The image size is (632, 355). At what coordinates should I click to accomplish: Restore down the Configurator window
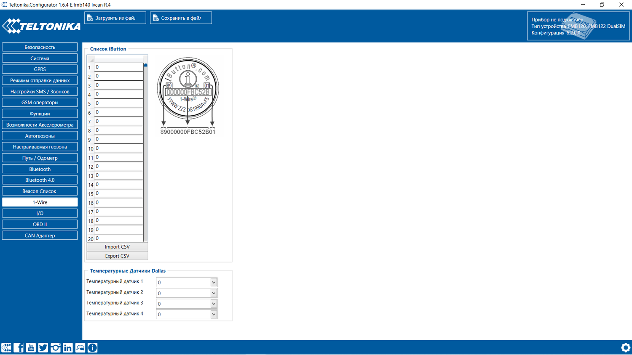[602, 5]
